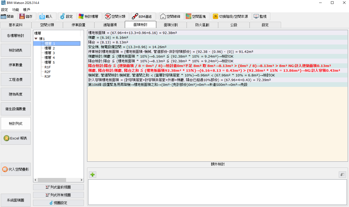This screenshot has height=207, width=349.
Task: Click the 停車檢討樓地板面積 91.42m² line
Action: 218,52
